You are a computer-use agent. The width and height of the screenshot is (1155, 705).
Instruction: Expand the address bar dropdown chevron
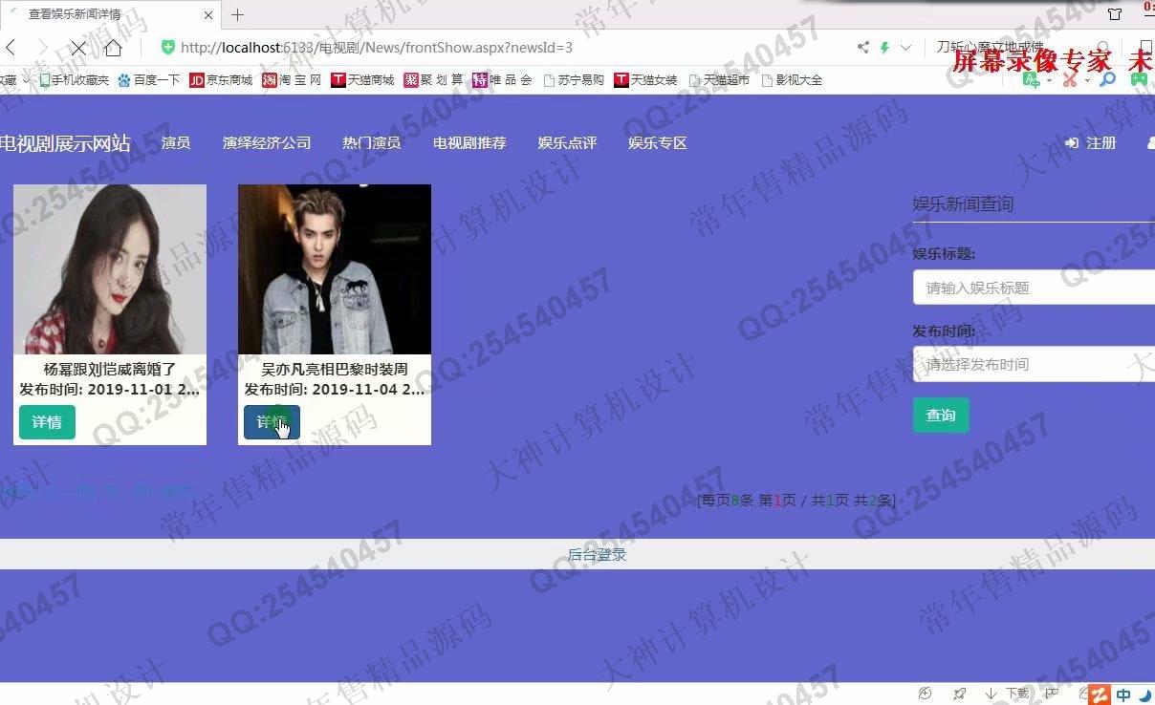click(905, 48)
